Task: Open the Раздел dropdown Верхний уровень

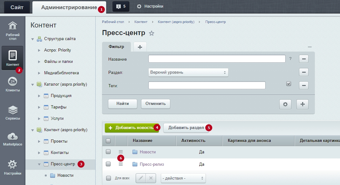Action: point(188,72)
